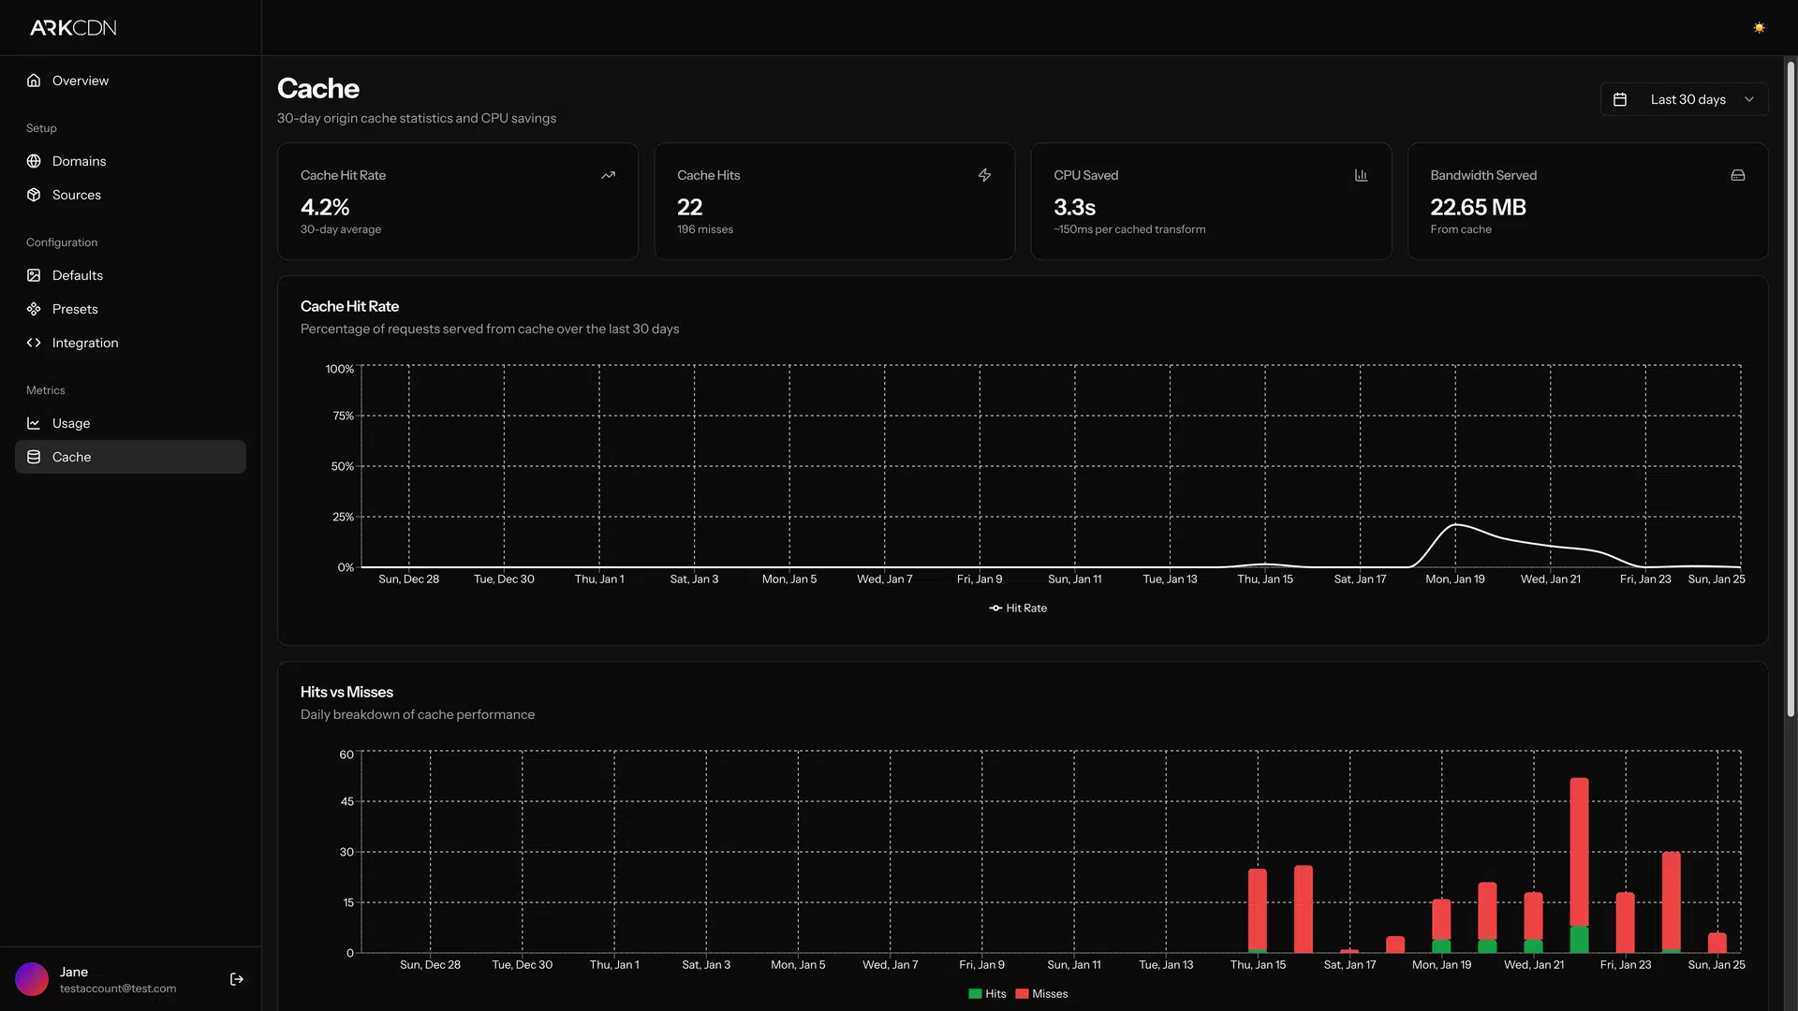Click the 4.2% hit rate value
The width and height of the screenshot is (1798, 1011).
click(x=325, y=207)
